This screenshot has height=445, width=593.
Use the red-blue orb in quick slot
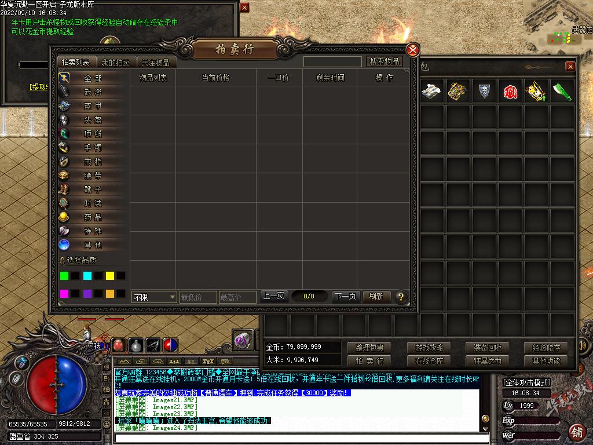pyautogui.click(x=170, y=345)
